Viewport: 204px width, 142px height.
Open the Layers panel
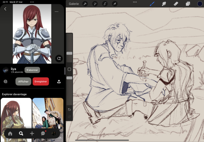[188, 4]
